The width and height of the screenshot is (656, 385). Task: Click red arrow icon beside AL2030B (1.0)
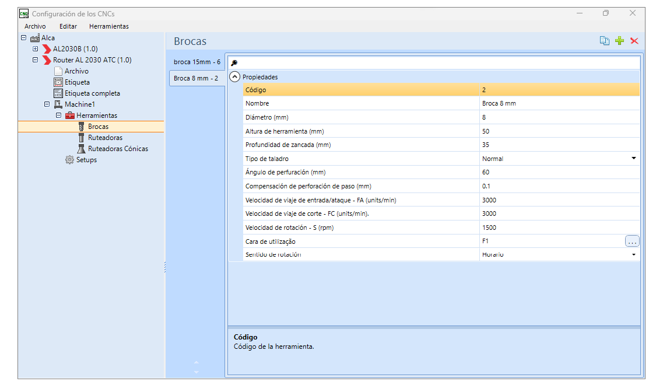point(47,49)
